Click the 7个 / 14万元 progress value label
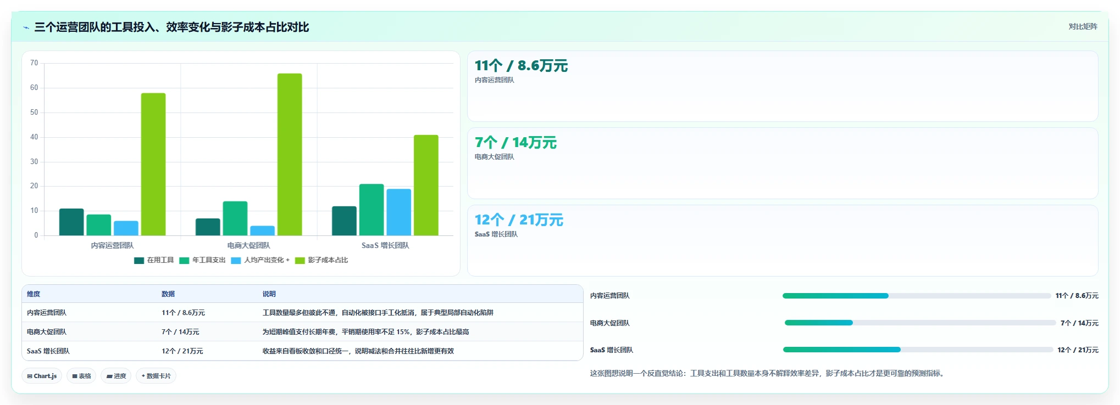This screenshot has width=1120, height=405. 1079,323
